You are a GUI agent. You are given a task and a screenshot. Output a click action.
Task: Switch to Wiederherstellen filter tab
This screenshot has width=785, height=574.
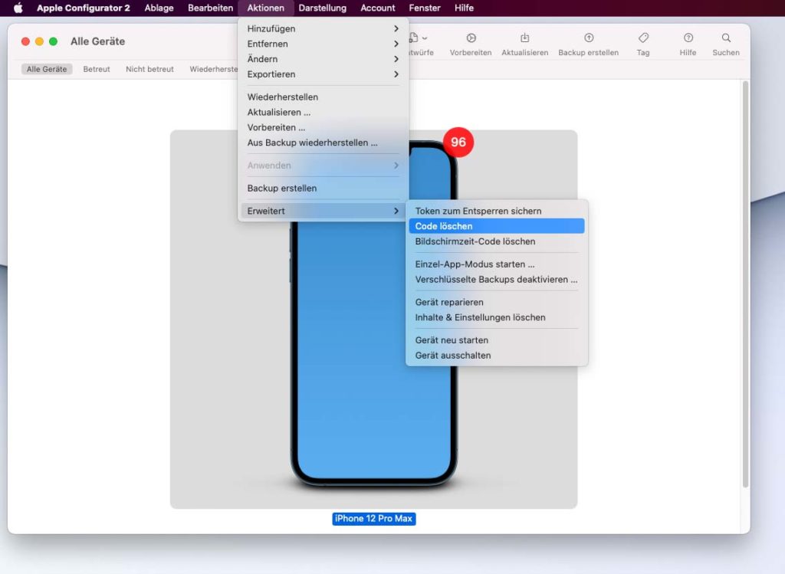213,69
